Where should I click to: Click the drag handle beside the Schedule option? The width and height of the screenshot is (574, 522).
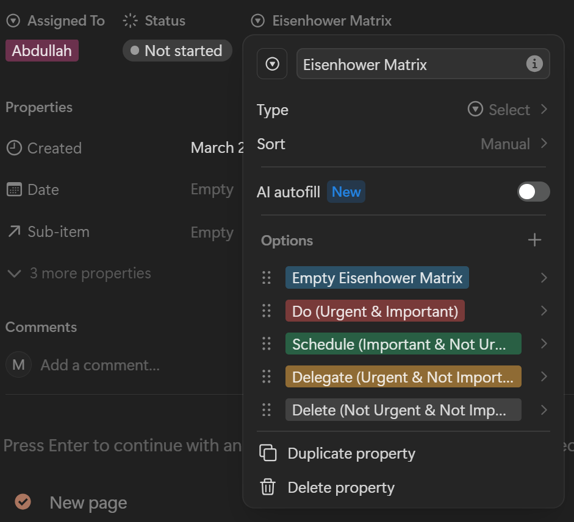(267, 344)
